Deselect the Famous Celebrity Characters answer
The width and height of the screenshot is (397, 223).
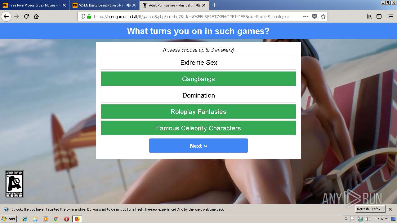(x=198, y=128)
